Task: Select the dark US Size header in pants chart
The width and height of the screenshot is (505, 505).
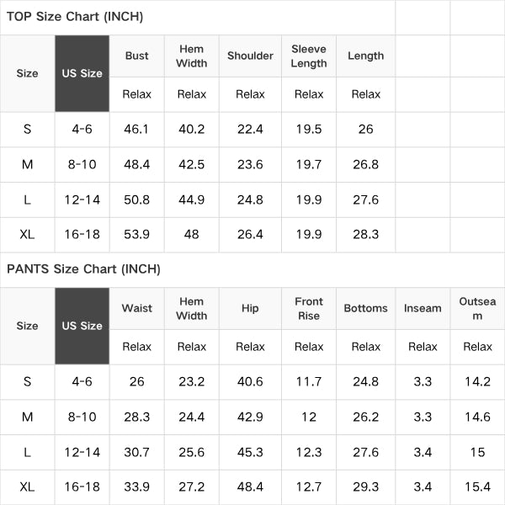Action: coord(82,326)
